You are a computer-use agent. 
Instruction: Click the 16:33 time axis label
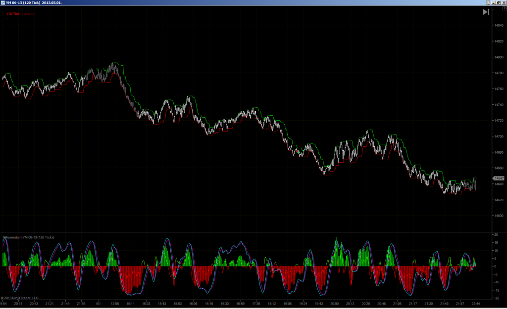[x=225, y=304]
